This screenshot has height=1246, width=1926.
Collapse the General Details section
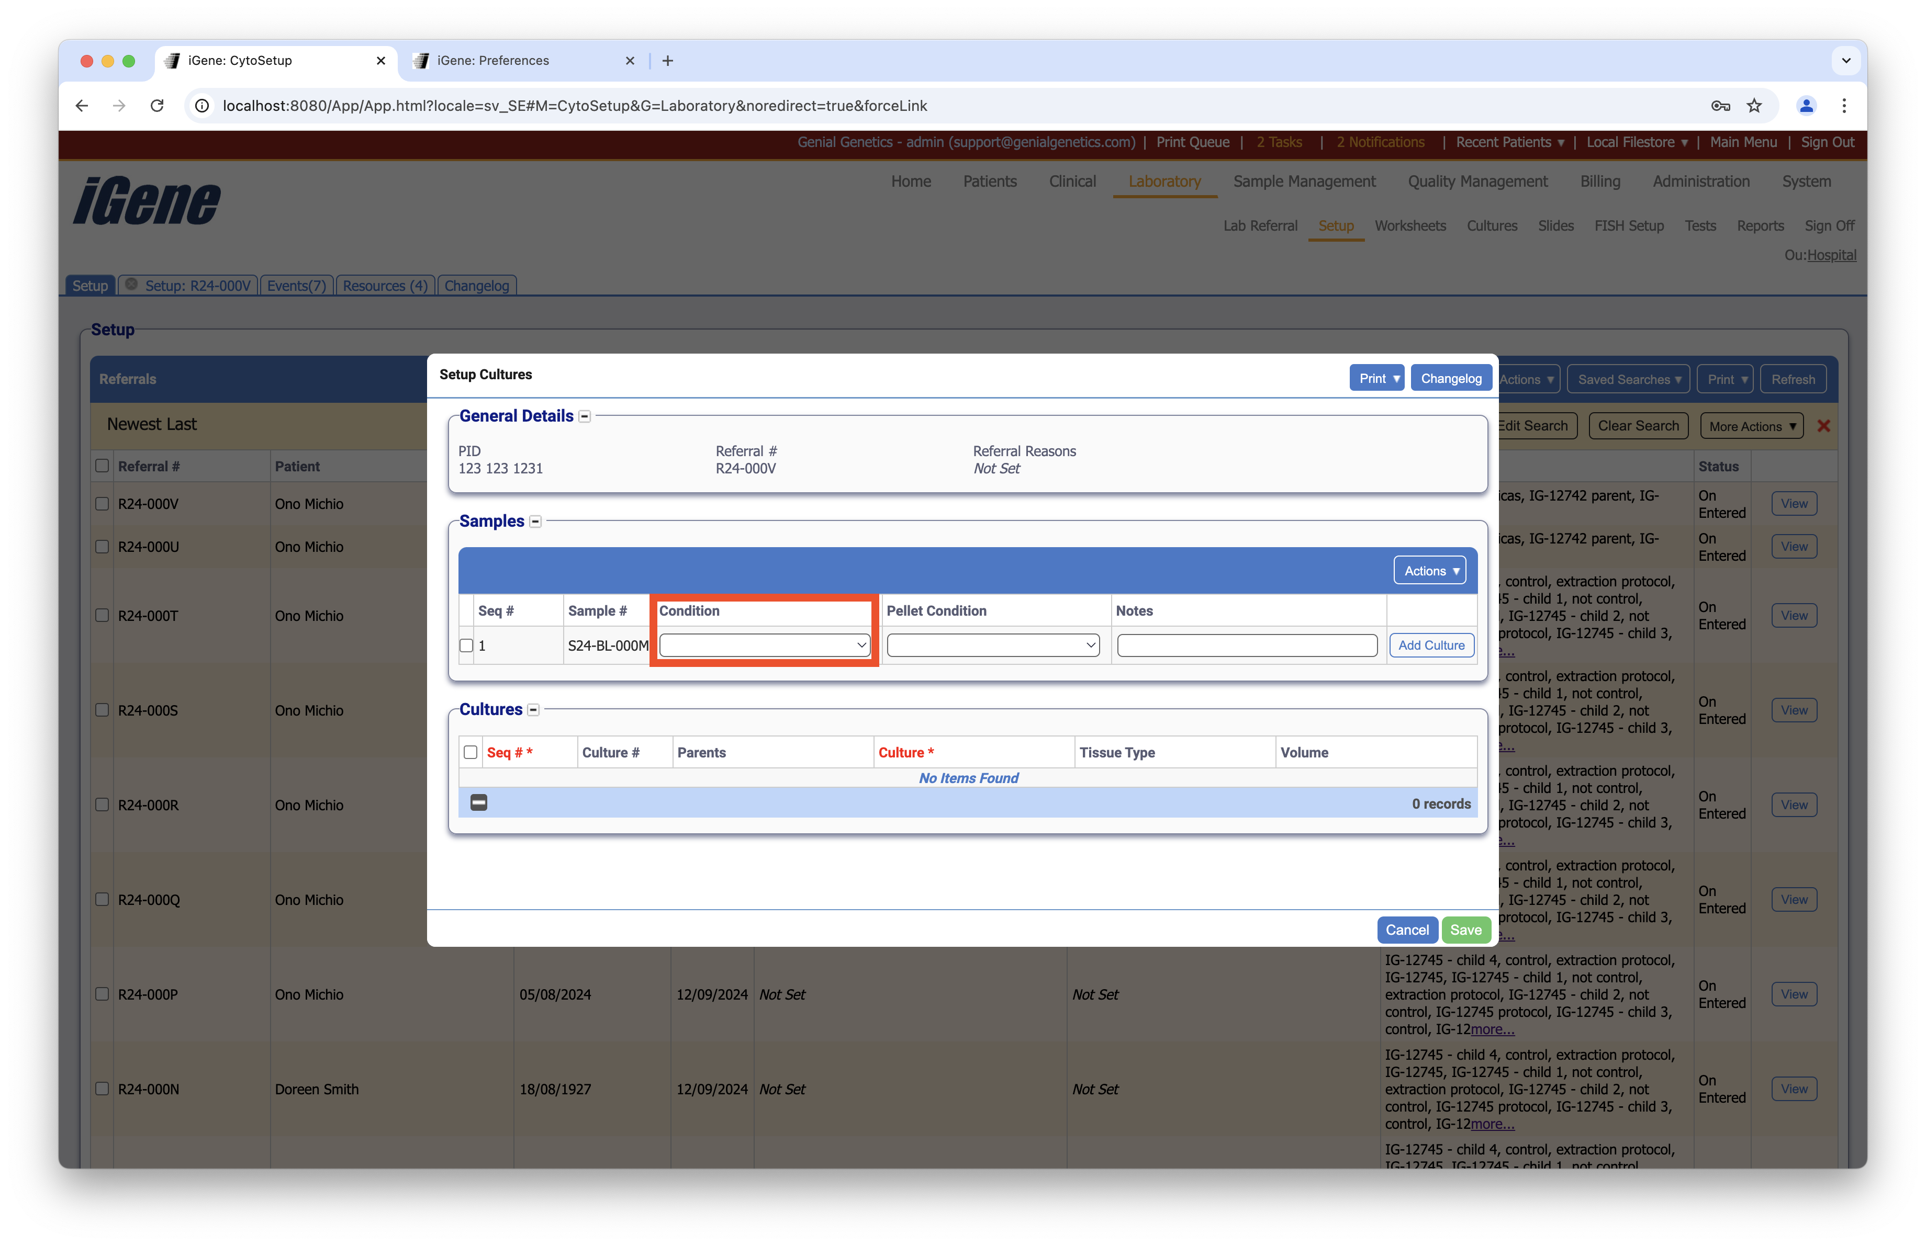click(584, 416)
